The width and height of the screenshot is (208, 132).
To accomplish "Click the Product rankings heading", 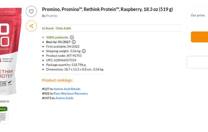I will tap(57, 80).
